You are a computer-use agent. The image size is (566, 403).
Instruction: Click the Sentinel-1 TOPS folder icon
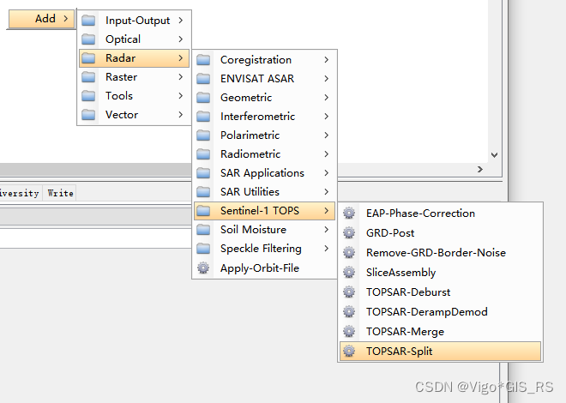coord(203,211)
